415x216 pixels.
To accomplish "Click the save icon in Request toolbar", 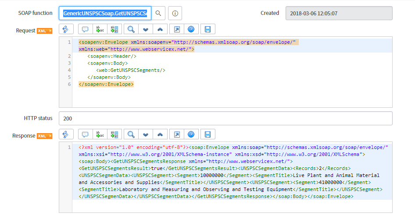I will coord(207,29).
